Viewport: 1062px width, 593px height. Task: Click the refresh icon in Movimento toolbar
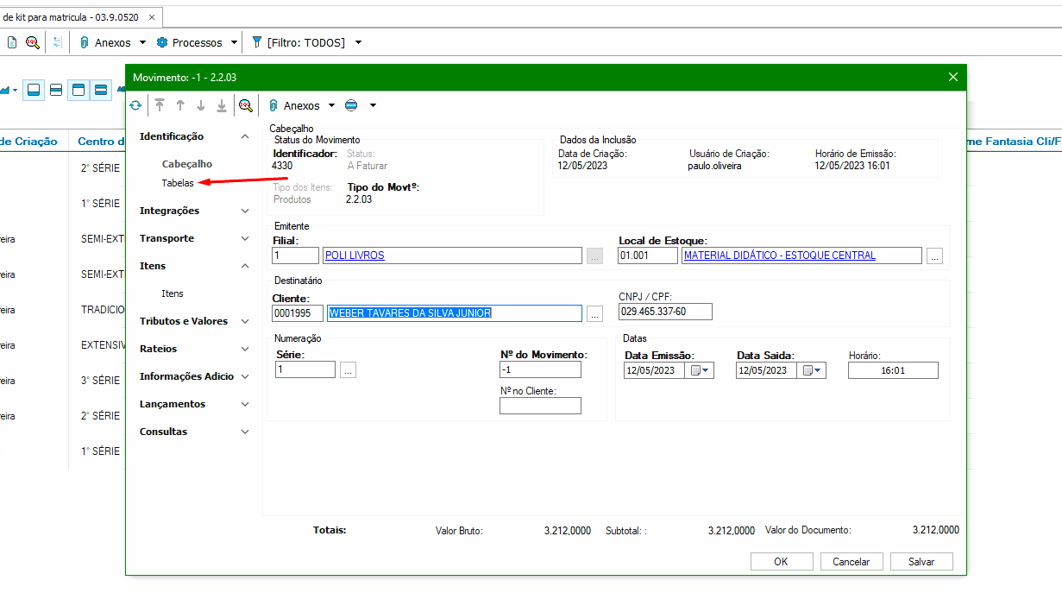click(x=135, y=105)
